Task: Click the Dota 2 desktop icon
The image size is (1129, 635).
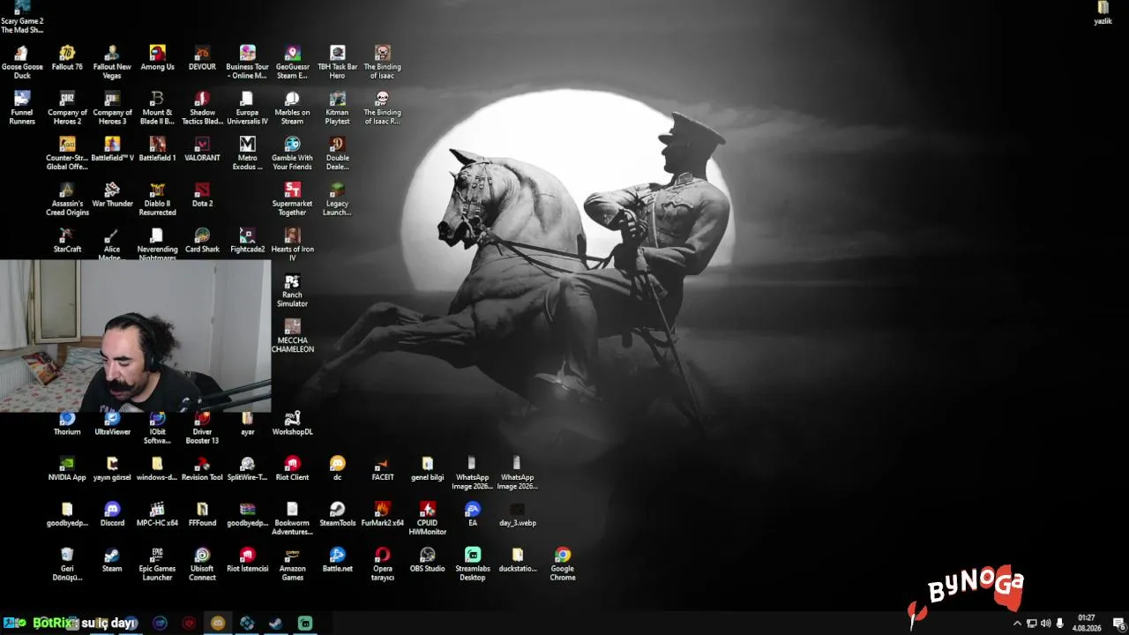Action: pyautogui.click(x=202, y=195)
